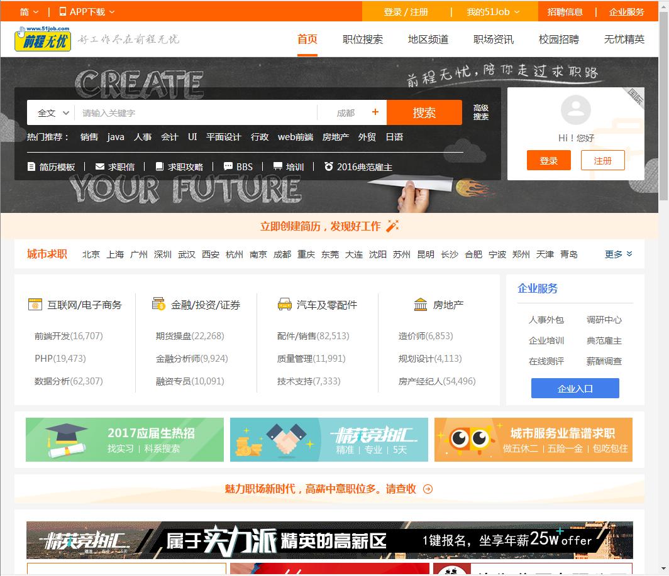The image size is (669, 576).
Task: Switch to the 职位搜索 tab
Action: click(x=362, y=39)
